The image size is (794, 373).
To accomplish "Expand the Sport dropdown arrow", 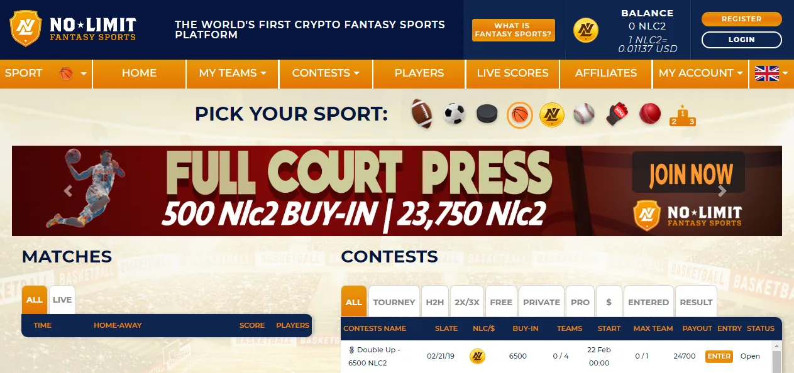I will (84, 74).
